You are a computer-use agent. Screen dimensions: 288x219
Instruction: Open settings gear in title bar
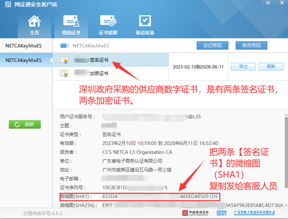(x=268, y=3)
